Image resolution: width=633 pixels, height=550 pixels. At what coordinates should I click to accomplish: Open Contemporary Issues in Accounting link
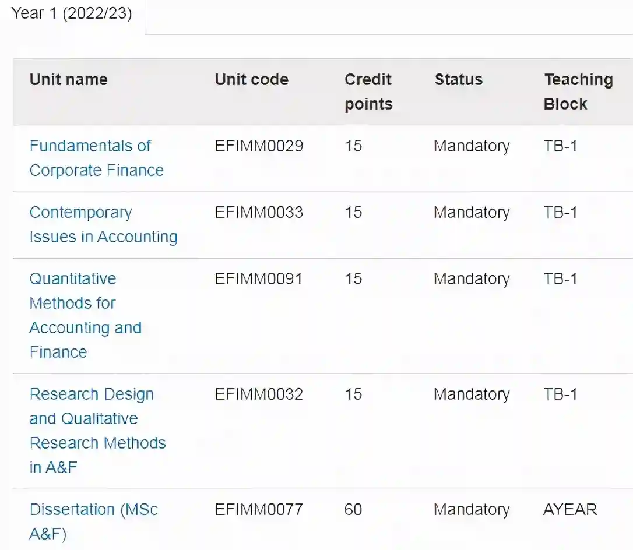click(103, 224)
